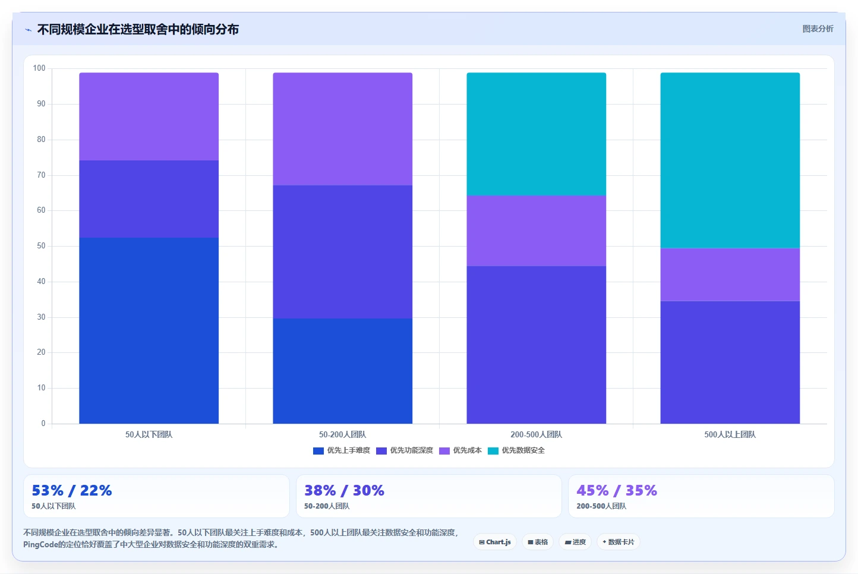
Task: Select the 数据卡片 tag
Action: pos(619,542)
